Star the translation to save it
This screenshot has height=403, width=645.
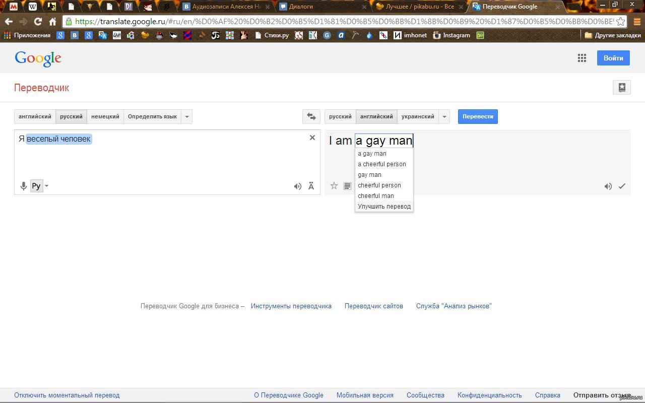click(334, 186)
